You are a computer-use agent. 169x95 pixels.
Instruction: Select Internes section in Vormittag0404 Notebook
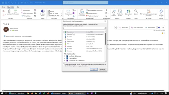[84, 34]
